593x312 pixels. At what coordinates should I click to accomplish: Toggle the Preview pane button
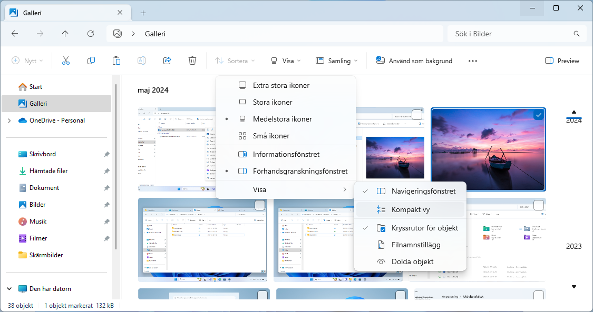point(561,61)
